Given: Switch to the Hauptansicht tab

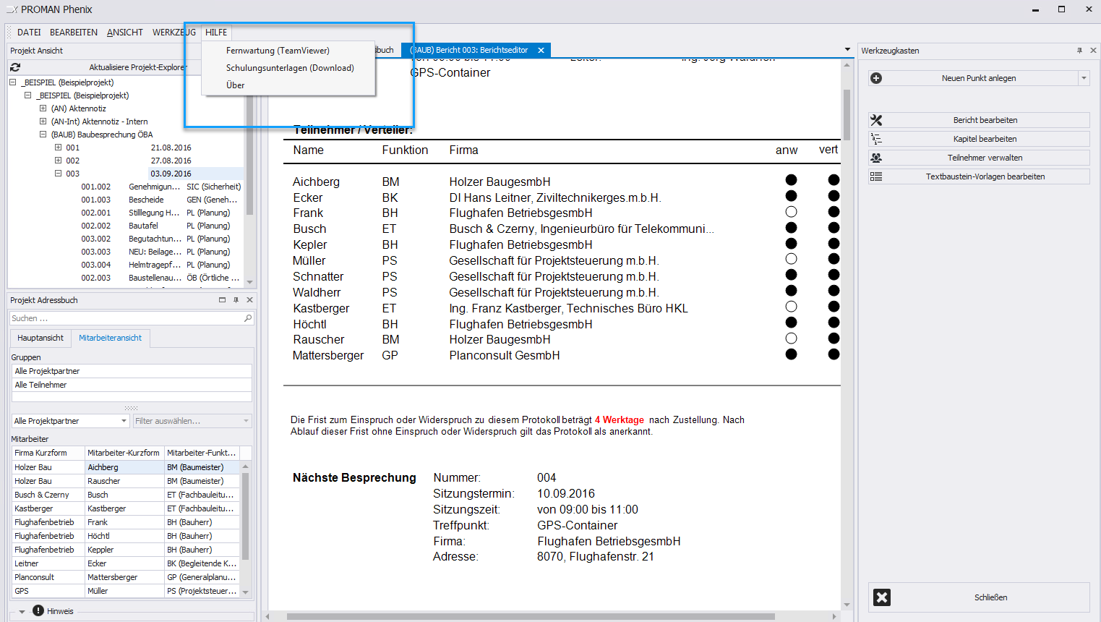Looking at the screenshot, I should click(x=40, y=338).
